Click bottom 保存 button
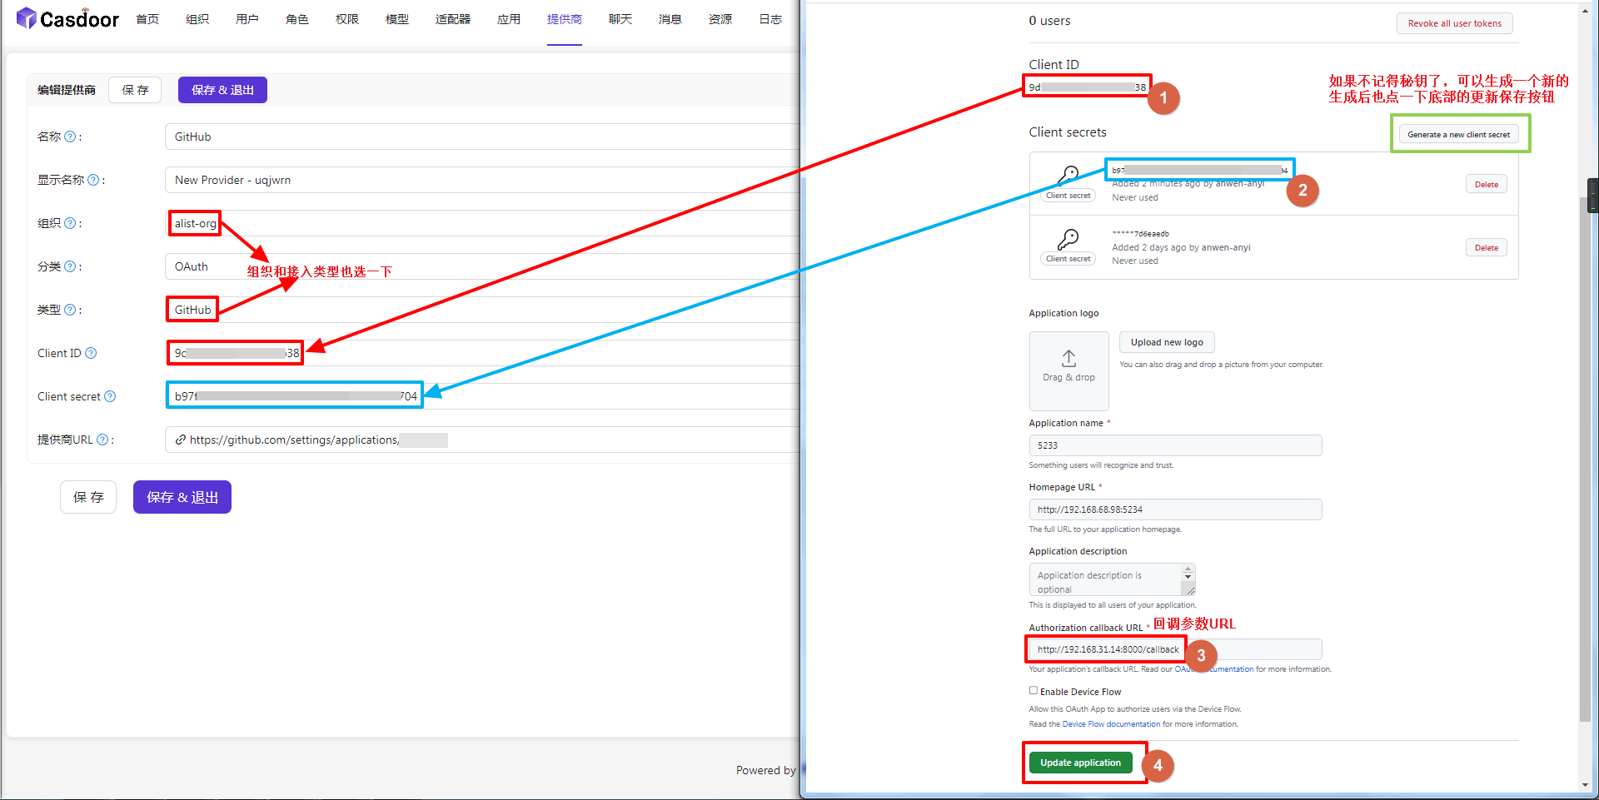 [88, 497]
